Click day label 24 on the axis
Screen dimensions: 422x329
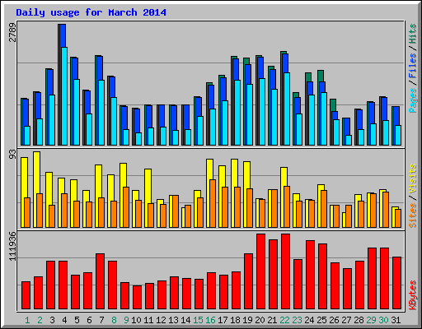[x=309, y=320]
